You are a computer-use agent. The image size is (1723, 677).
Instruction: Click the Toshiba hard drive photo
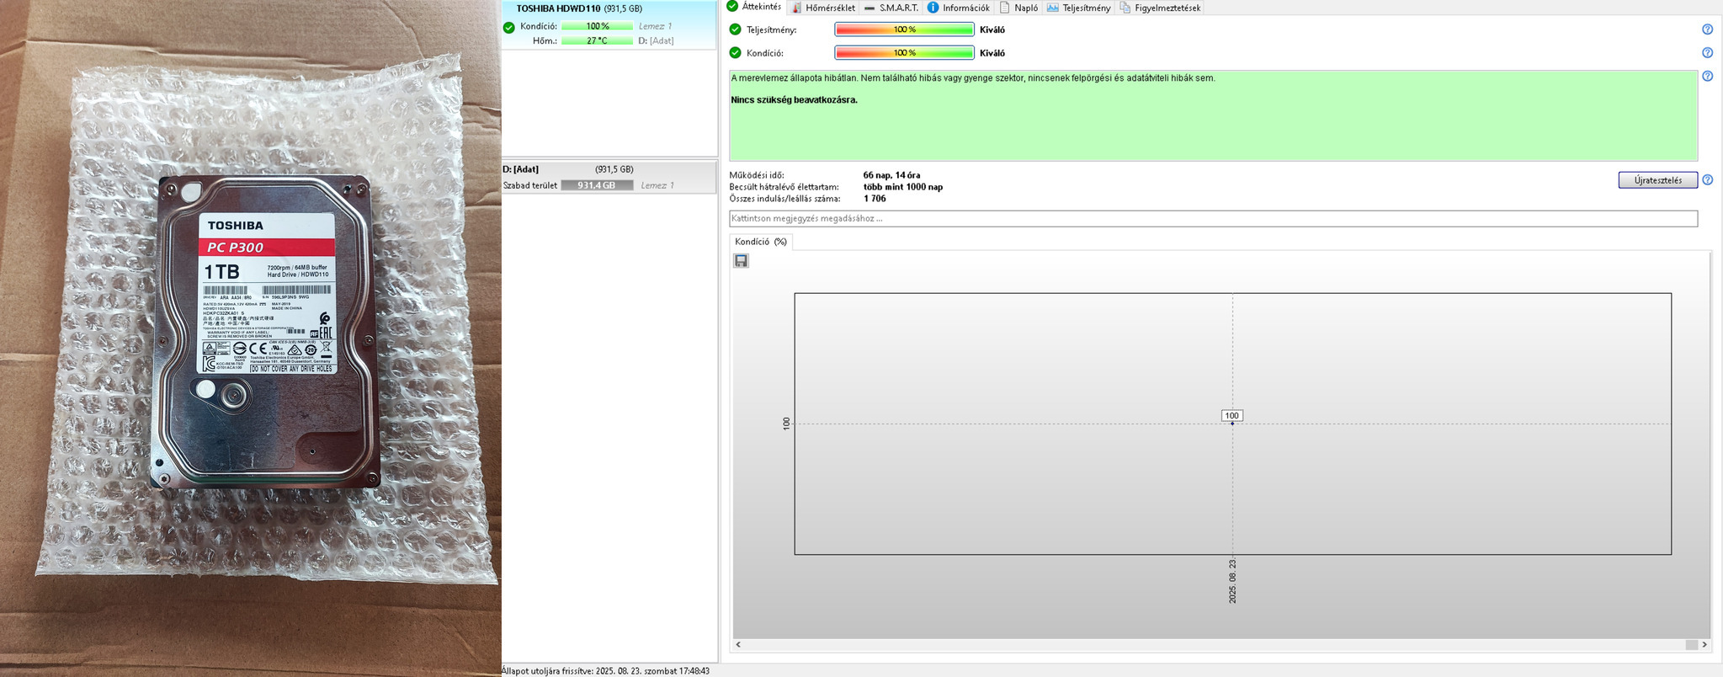250,338
